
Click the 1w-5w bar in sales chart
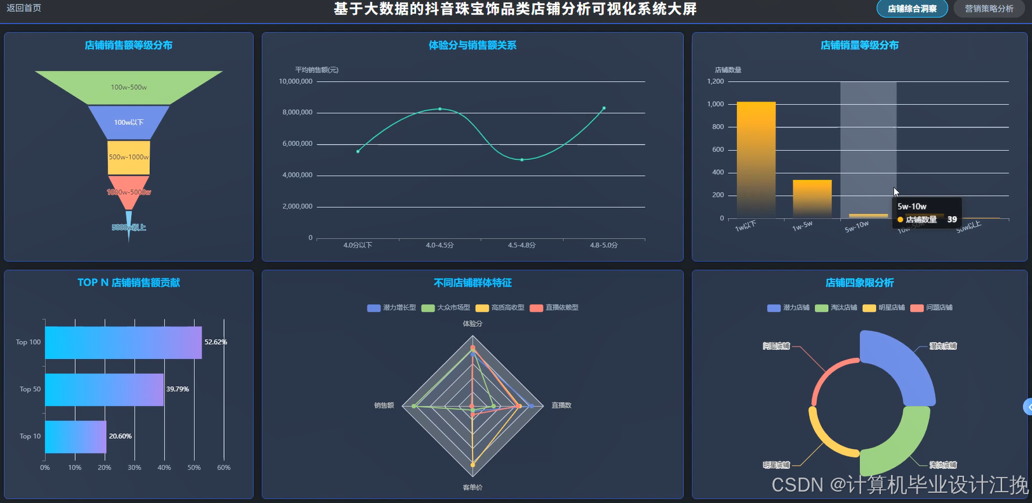[812, 199]
